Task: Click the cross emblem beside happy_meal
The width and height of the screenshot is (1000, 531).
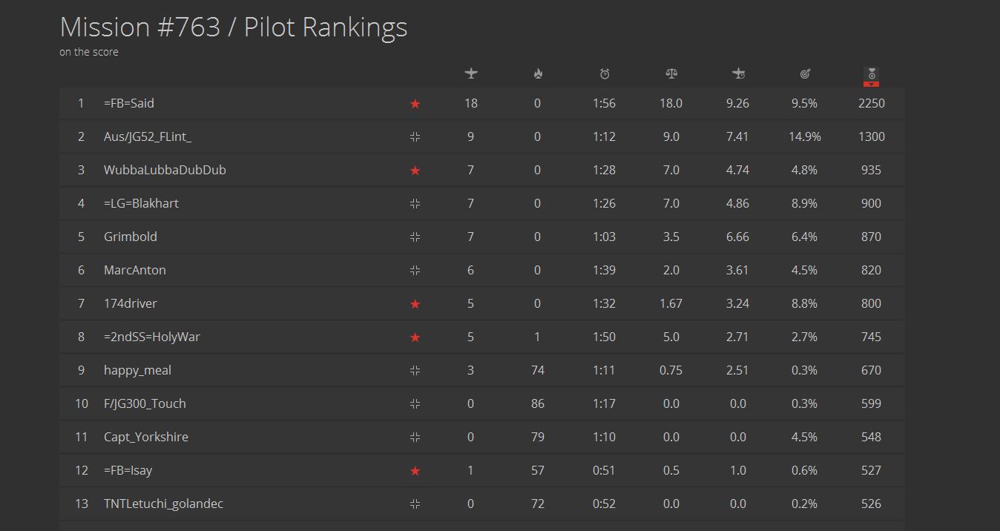Action: [x=415, y=370]
